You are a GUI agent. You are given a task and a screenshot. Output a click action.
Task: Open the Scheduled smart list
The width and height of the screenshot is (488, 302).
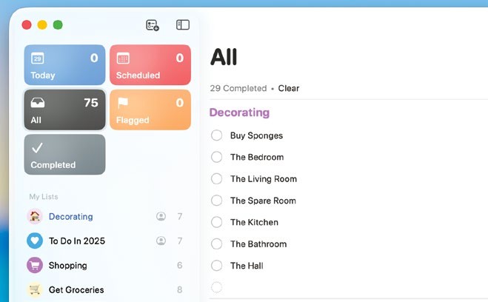(x=150, y=65)
